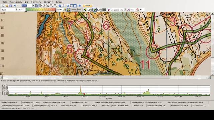Click the first route line slider

[74, 10]
